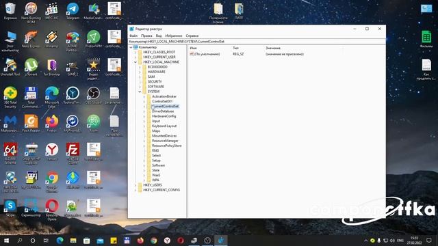Open the notification center icon
This screenshot has width=438, height=246.
pos(429,241)
